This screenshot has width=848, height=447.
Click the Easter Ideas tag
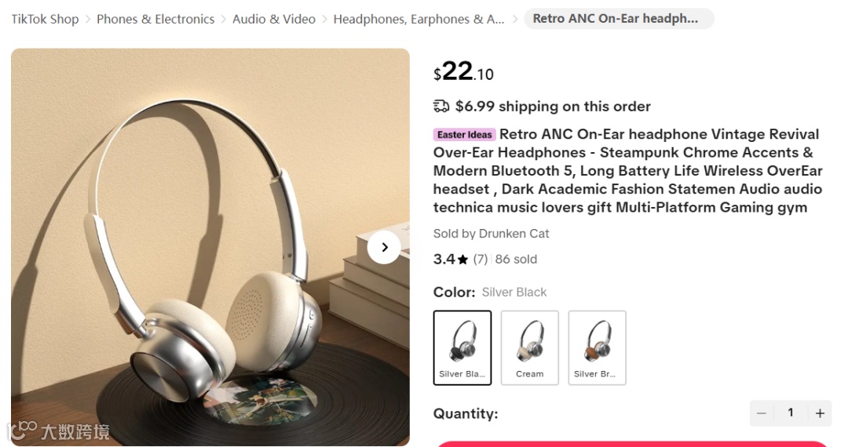465,134
